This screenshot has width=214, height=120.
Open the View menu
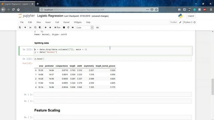click(x=39, y=22)
